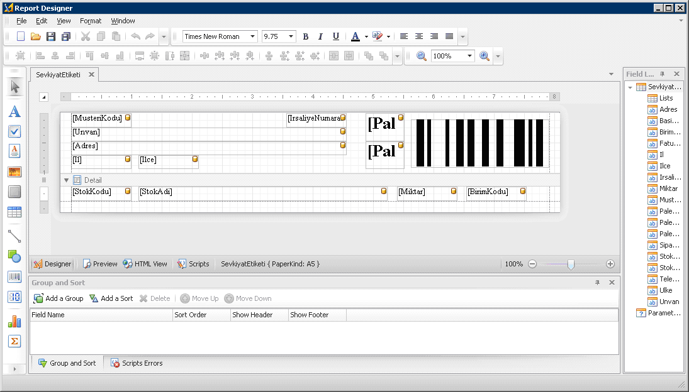Switch to the Preview tab
This screenshot has height=392, width=689.
click(x=100, y=264)
